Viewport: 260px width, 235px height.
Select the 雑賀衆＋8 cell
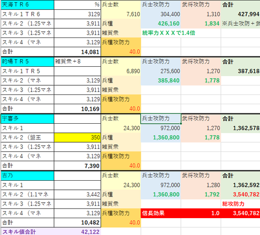point(77,62)
